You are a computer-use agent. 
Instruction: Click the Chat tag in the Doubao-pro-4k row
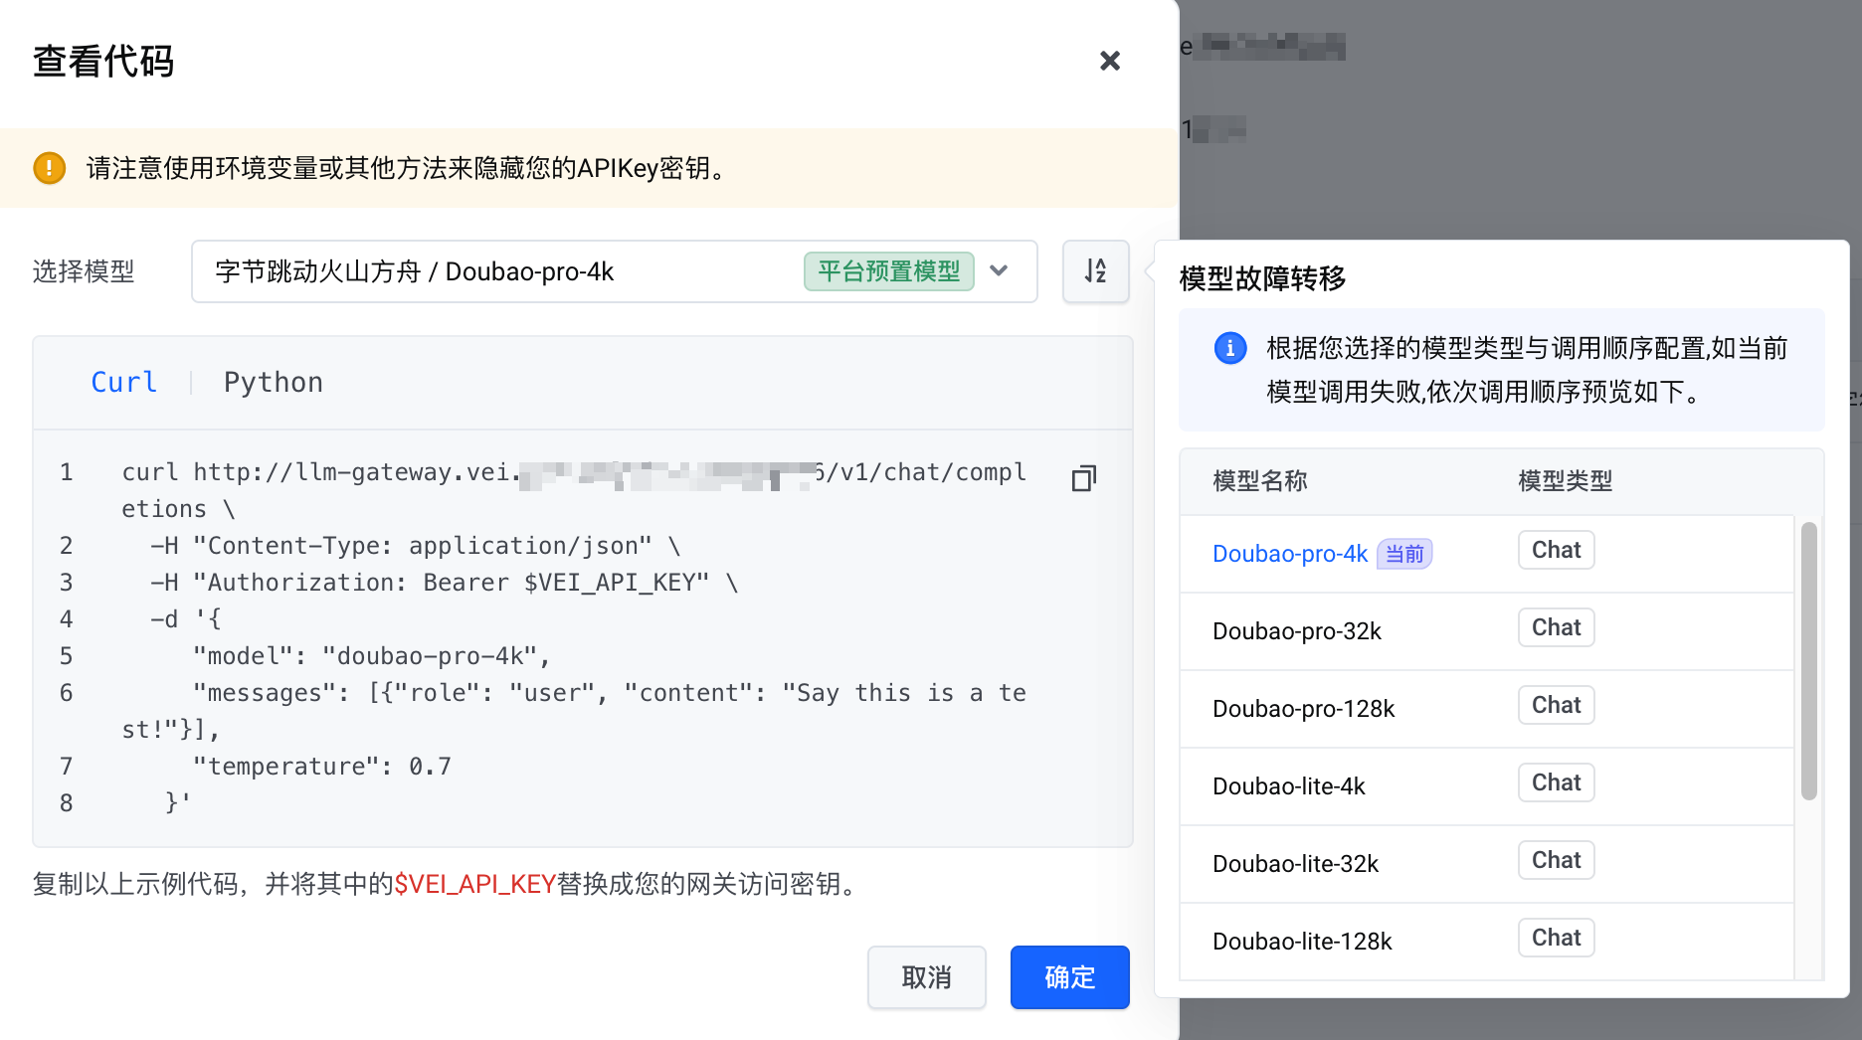pos(1557,550)
